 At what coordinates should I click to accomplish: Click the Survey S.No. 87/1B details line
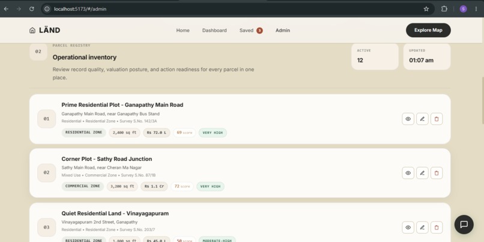click(108, 175)
